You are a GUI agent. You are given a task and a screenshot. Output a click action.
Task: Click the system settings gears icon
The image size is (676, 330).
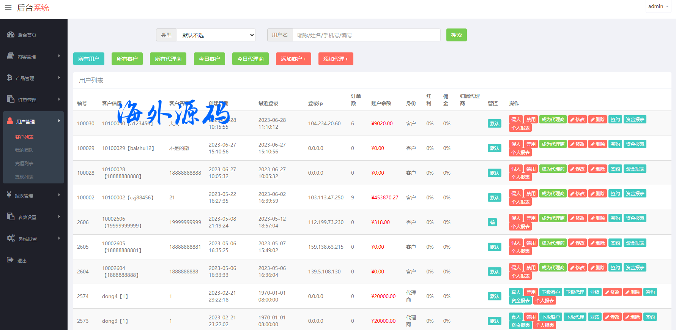pyautogui.click(x=11, y=238)
